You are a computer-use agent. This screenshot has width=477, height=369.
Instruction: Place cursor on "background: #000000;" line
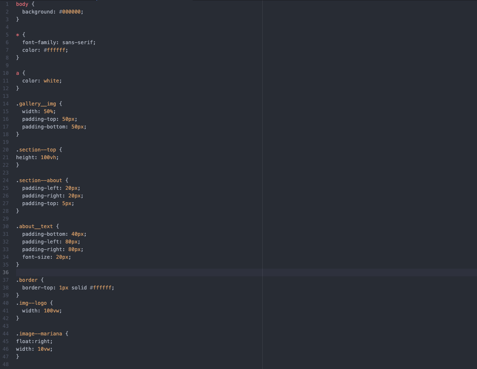point(53,12)
